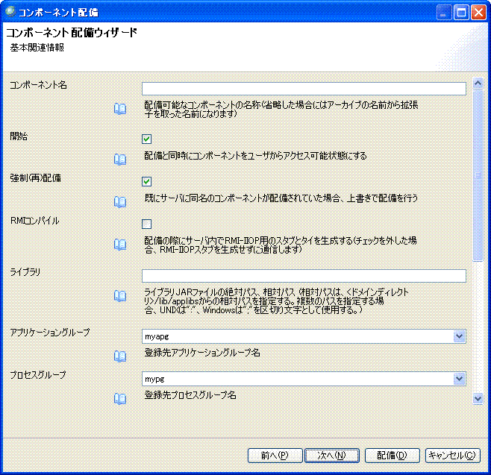Click help book icon beside 開始 description
This screenshot has width=491, height=475.
coord(119,159)
